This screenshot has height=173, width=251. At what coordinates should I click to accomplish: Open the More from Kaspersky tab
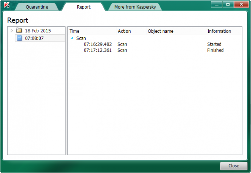pyautogui.click(x=135, y=7)
